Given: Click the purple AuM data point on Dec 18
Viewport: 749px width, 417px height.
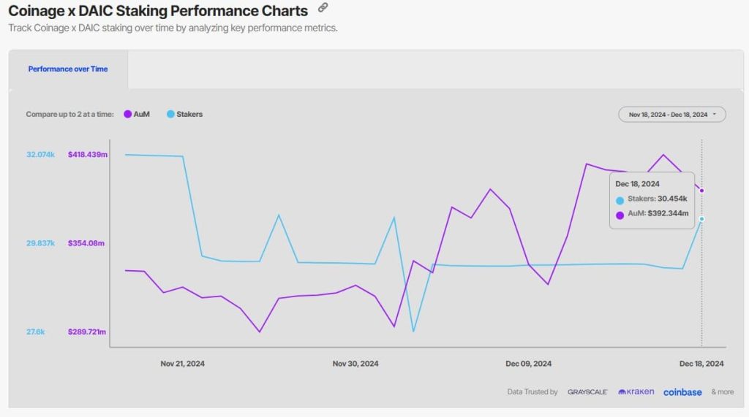Looking at the screenshot, I should tap(701, 191).
